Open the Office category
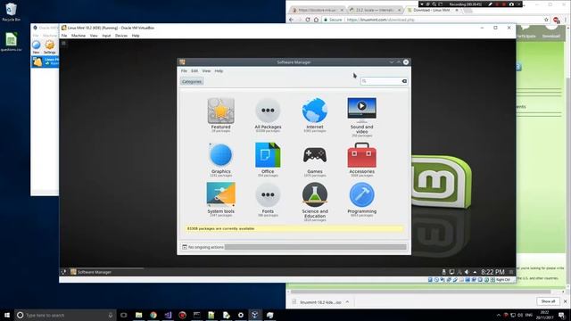The image size is (571, 321). 268,160
